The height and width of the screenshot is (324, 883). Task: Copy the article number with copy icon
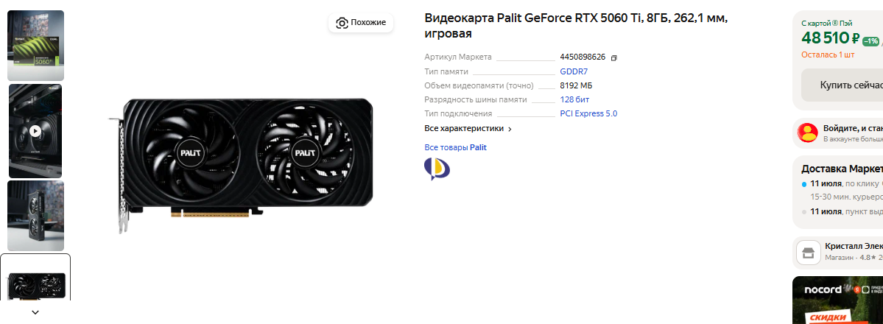pos(613,57)
